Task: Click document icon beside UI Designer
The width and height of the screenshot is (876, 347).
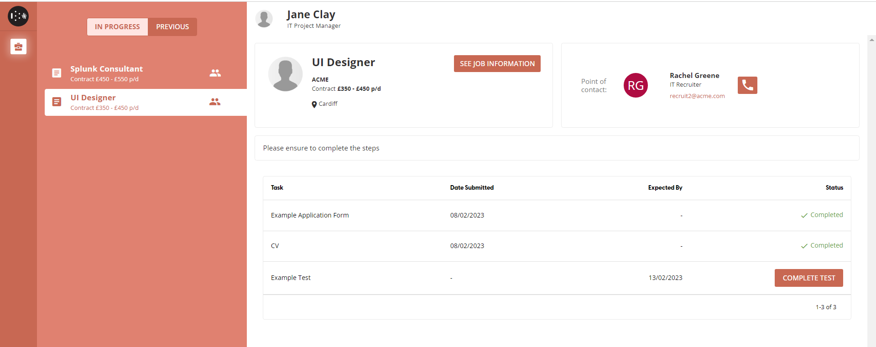Action: 57,102
